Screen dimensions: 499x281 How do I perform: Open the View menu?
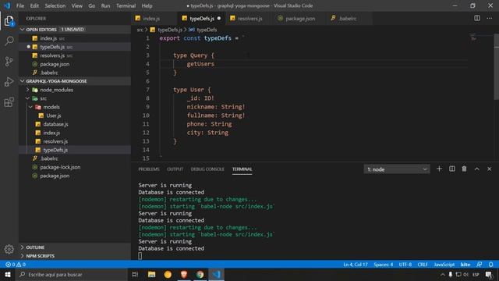(x=76, y=5)
